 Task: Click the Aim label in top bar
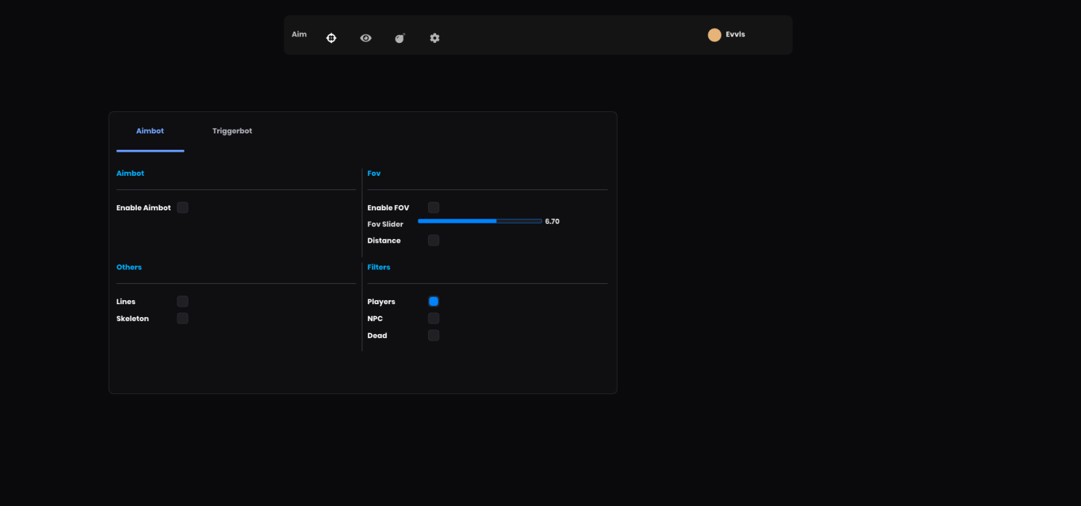point(299,35)
